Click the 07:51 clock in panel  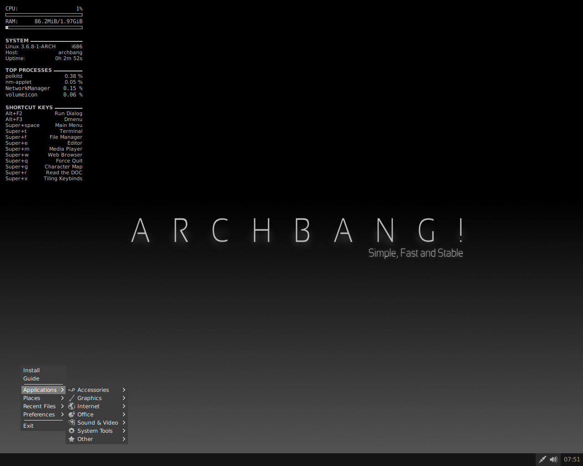point(572,460)
